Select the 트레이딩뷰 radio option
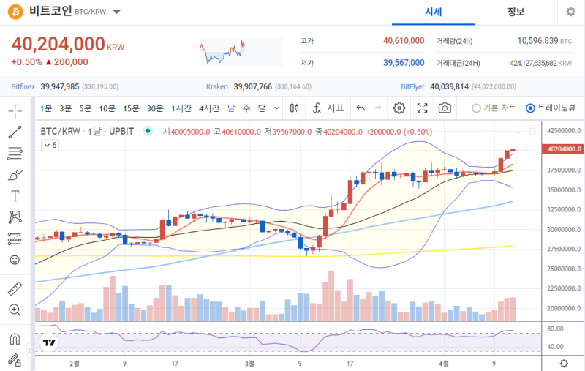The image size is (585, 371). coord(551,108)
